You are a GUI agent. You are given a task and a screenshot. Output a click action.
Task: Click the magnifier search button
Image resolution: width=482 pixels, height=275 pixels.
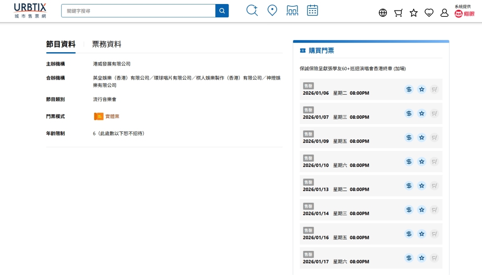(222, 11)
